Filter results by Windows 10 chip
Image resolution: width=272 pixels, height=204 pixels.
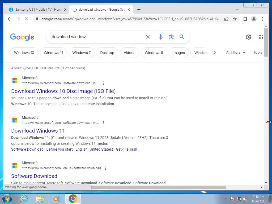coord(24,53)
